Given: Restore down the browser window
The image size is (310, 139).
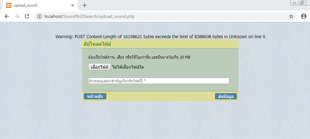Looking at the screenshot, I should pos(302,3).
